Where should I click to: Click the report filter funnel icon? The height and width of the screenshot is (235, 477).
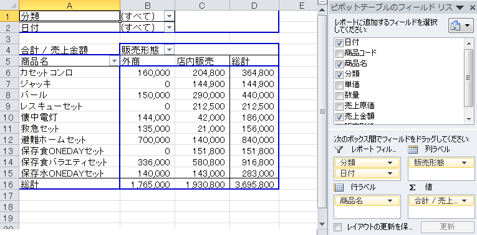[x=339, y=149]
